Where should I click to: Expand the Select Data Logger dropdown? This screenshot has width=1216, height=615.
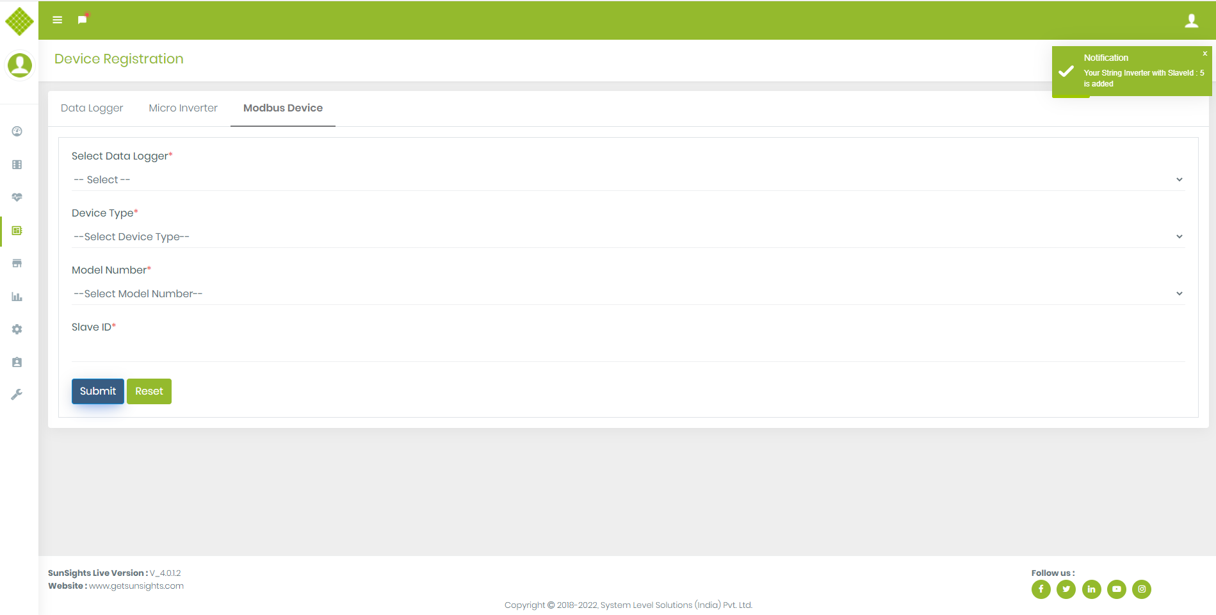(628, 180)
